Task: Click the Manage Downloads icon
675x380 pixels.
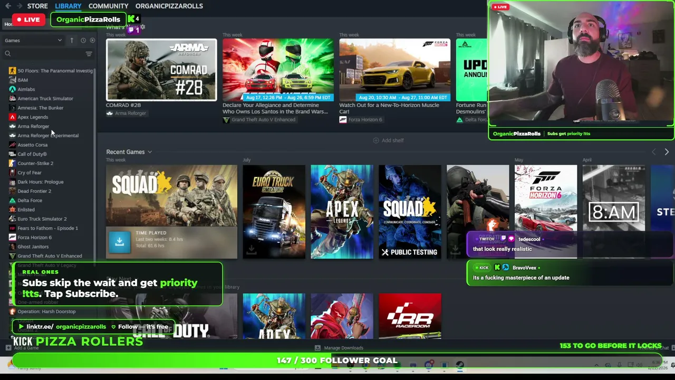Action: [x=317, y=348]
